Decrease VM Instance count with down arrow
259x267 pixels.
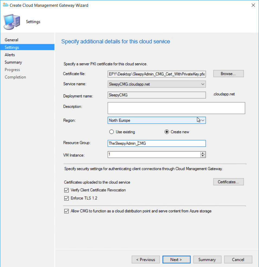203,156
